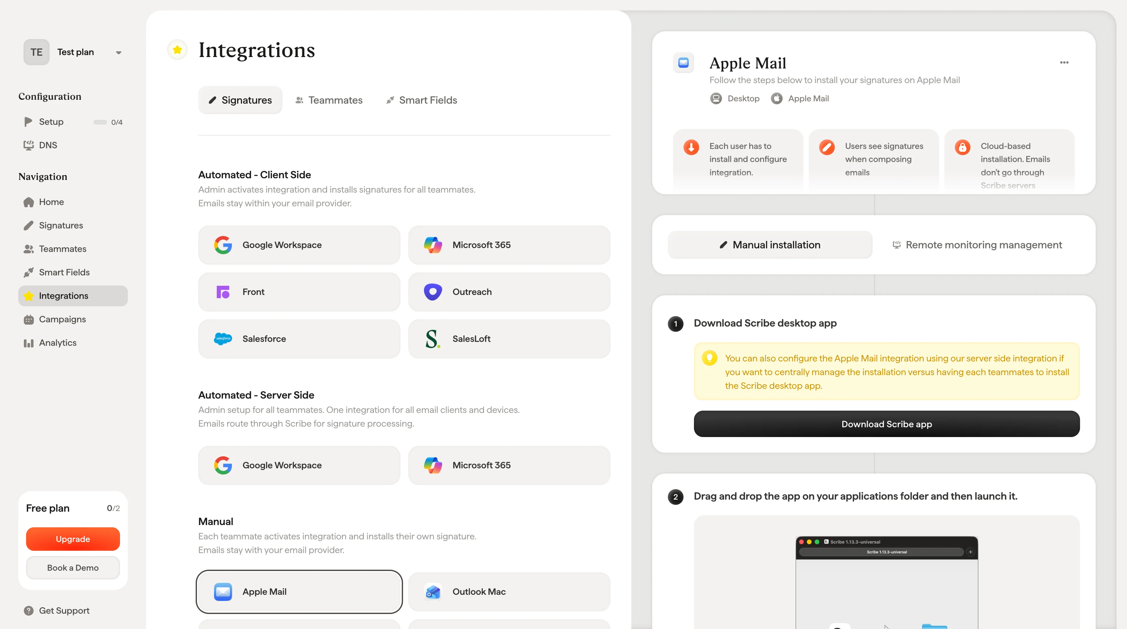Image resolution: width=1127 pixels, height=629 pixels.
Task: Click the DNS monitor icon
Action: tap(28, 145)
